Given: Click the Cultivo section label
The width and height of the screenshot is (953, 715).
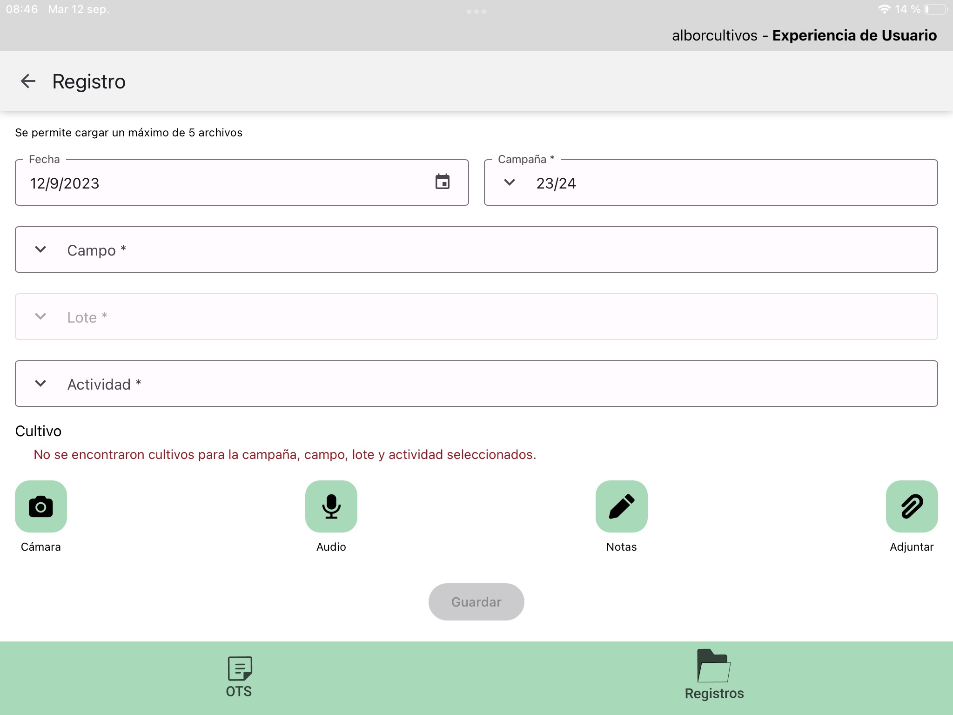Looking at the screenshot, I should [x=38, y=431].
